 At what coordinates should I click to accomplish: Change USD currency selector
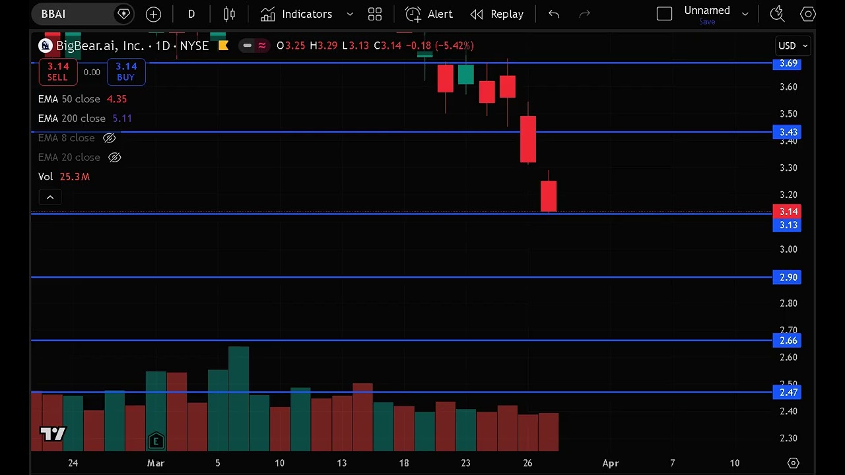tap(793, 46)
